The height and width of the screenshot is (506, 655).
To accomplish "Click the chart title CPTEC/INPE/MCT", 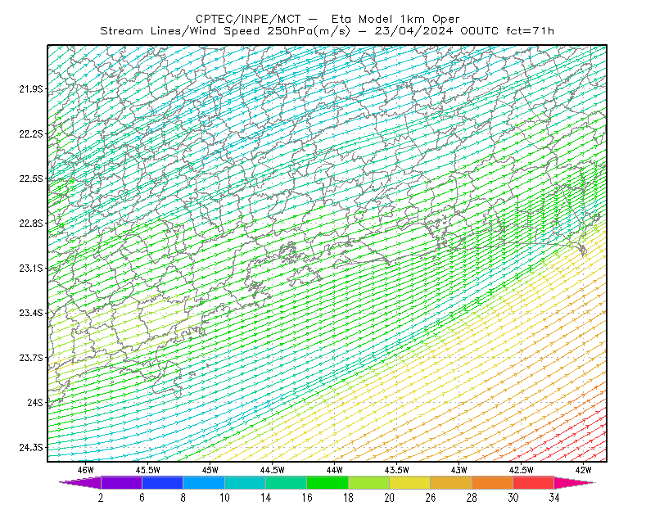I will click(248, 19).
